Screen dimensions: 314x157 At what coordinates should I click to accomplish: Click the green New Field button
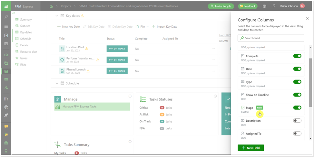point(251,148)
